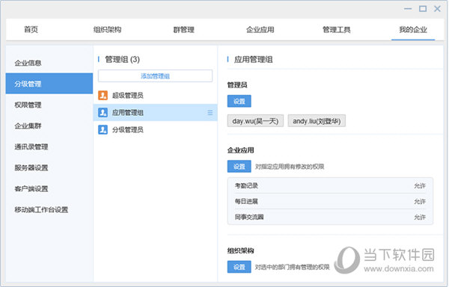The image size is (449, 287).
Task: Click the orange 超级管理员 group icon
Action: pos(103,95)
